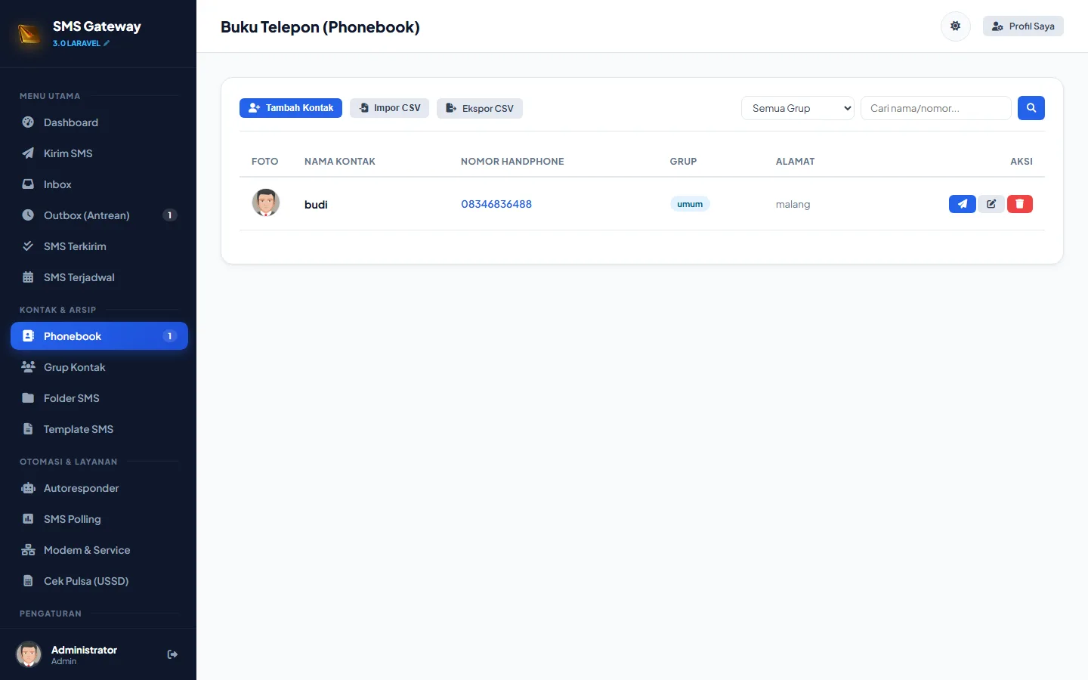Click the Phonebook count badge
Screen dimensions: 1088x680
point(170,336)
